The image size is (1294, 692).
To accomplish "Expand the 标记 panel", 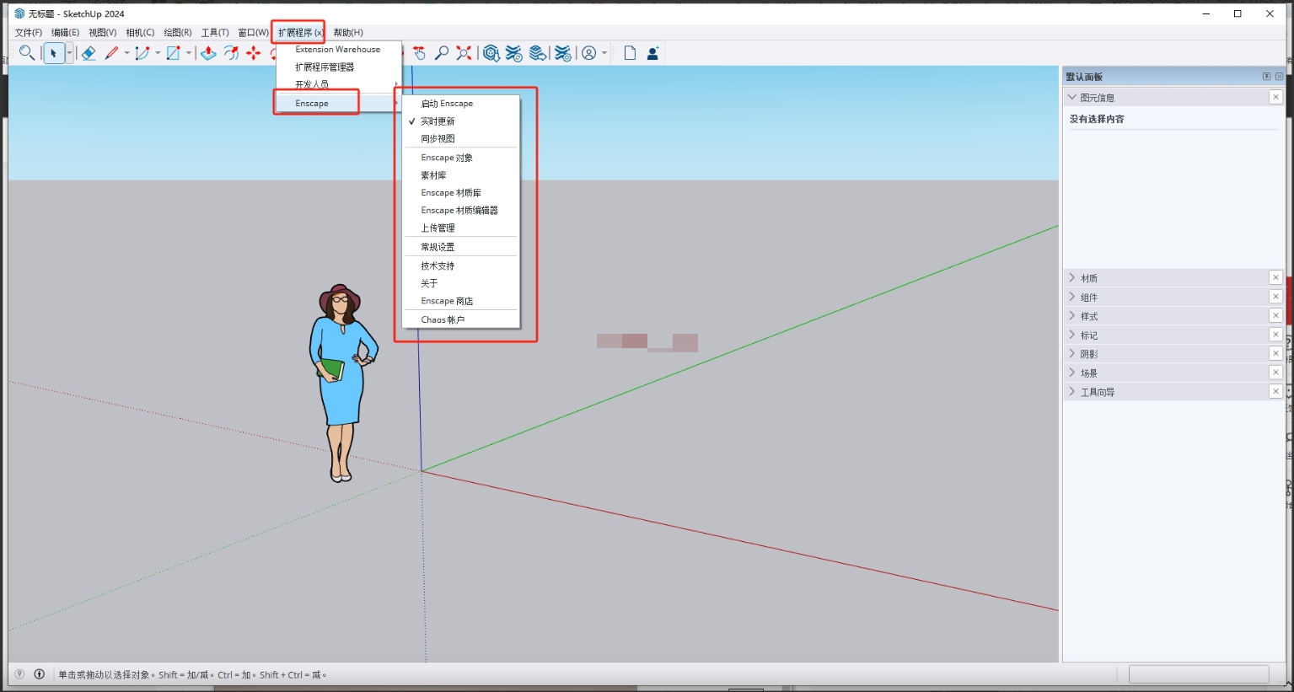I will pos(1072,335).
